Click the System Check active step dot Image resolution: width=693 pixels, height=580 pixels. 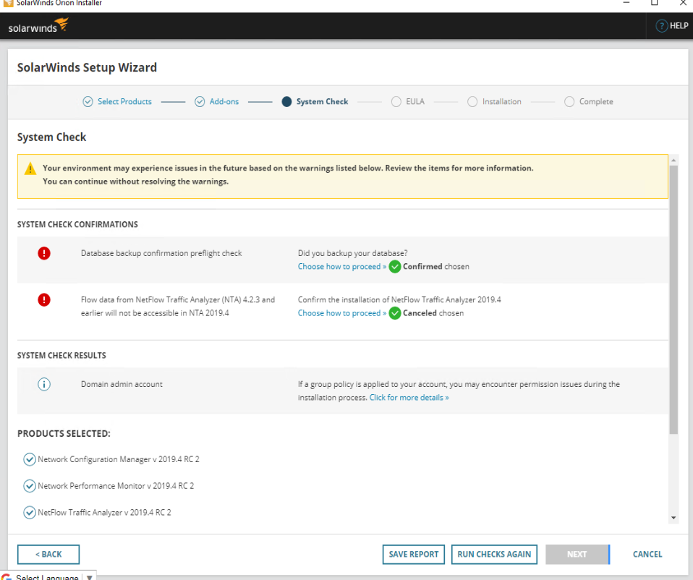pos(287,101)
